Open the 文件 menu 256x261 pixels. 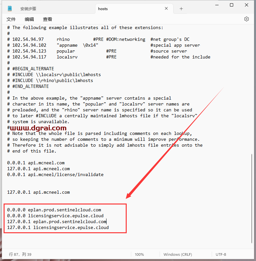11,19
